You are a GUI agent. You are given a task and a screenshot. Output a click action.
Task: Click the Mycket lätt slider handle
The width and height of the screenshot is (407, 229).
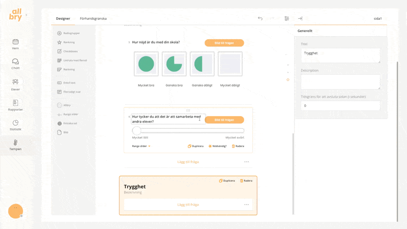pyautogui.click(x=136, y=131)
